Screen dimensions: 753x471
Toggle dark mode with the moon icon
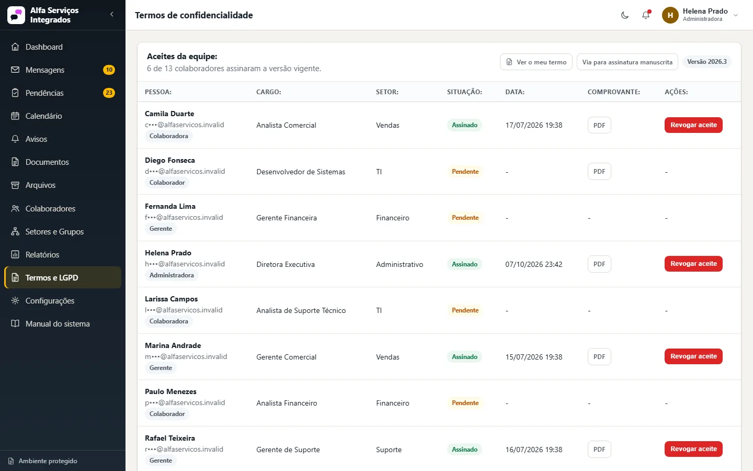(x=625, y=15)
